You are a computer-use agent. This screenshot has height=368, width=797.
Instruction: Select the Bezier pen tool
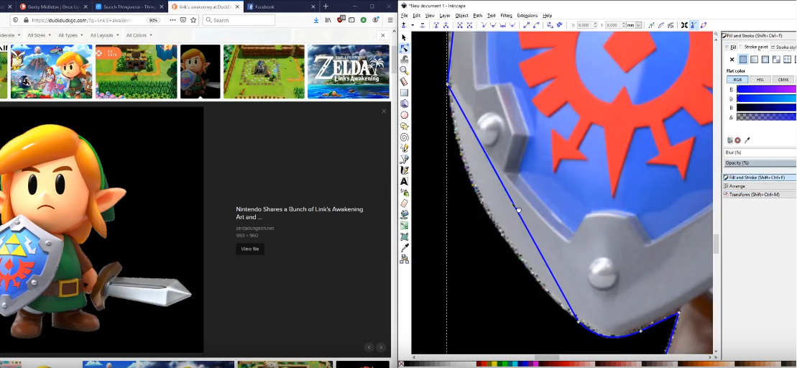(x=404, y=159)
